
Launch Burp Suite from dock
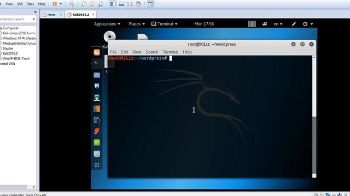[97, 109]
